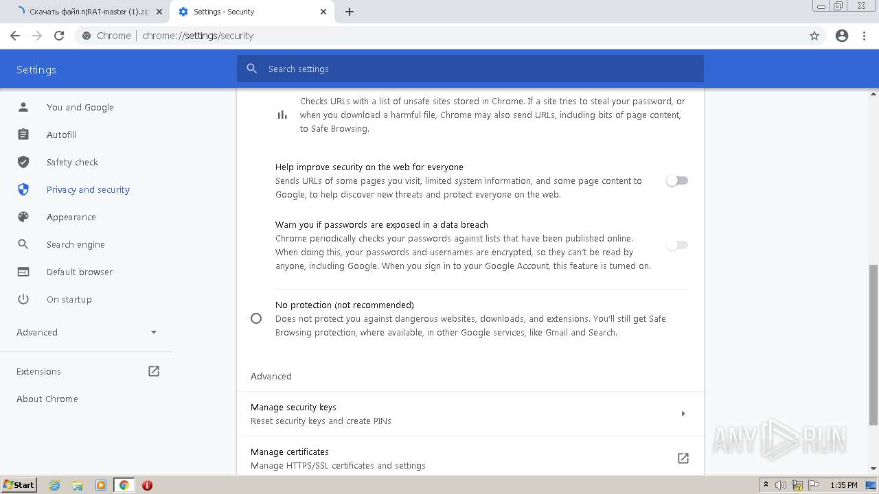Show hidden system tray icons arrow
This screenshot has width=879, height=494.
(x=766, y=485)
